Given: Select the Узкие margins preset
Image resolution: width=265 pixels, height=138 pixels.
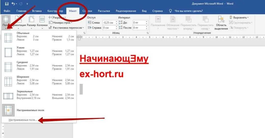Looking at the screenshot, I should click(39, 52).
